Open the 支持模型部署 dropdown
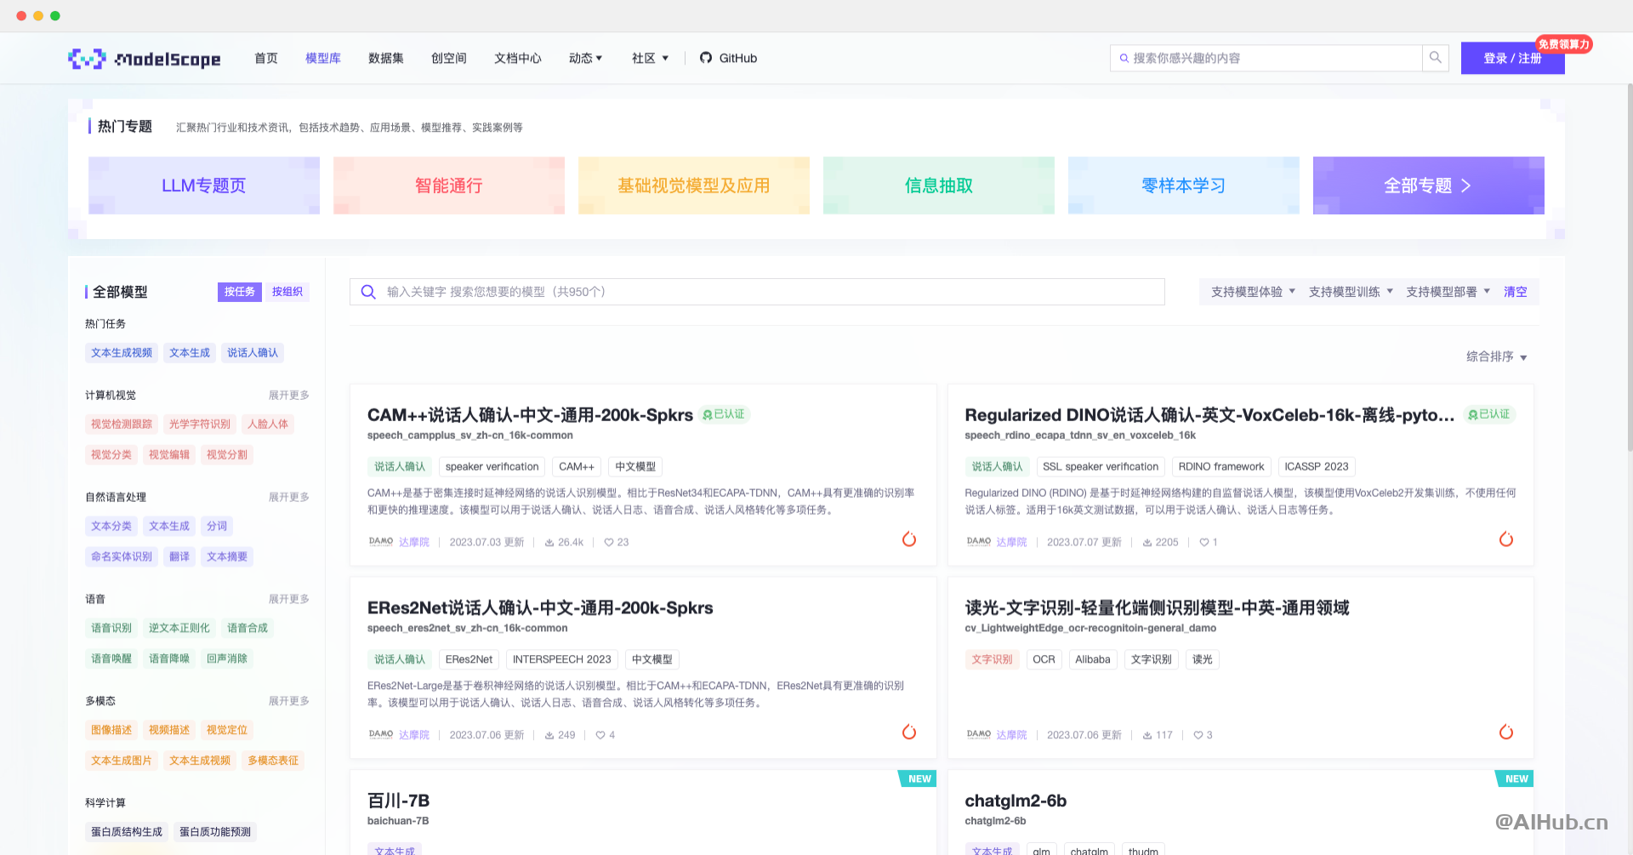The width and height of the screenshot is (1633, 855). tap(1448, 292)
